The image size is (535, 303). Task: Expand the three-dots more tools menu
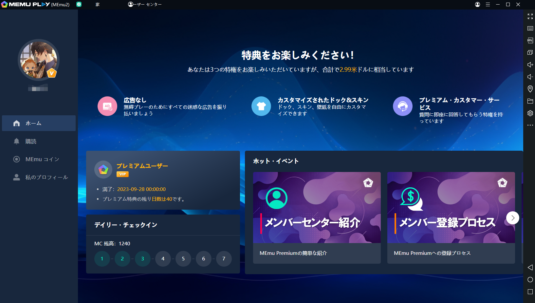[x=530, y=125]
